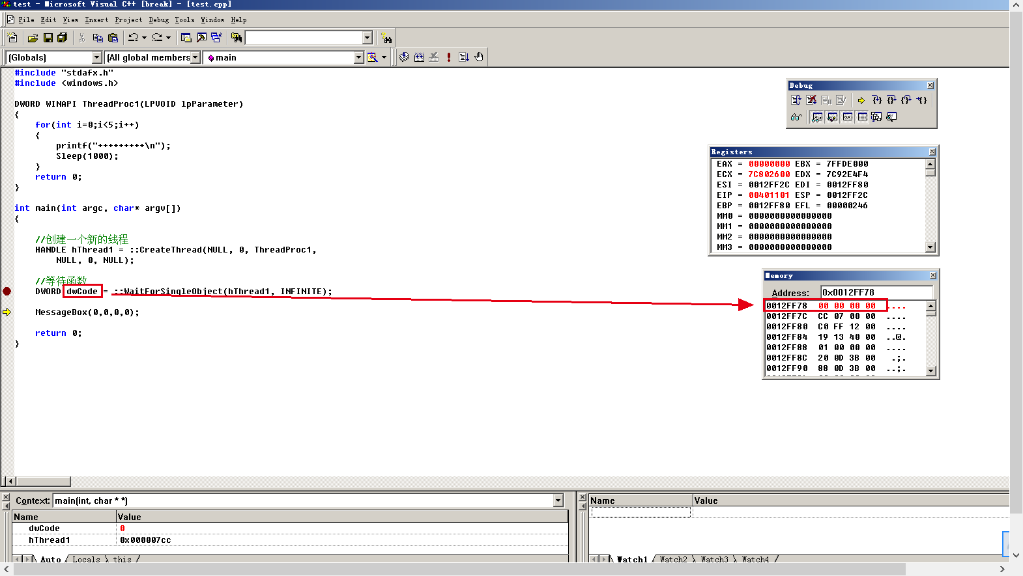1023x576 pixels.
Task: Show the Output window via toolbar icon
Action: (x=201, y=38)
